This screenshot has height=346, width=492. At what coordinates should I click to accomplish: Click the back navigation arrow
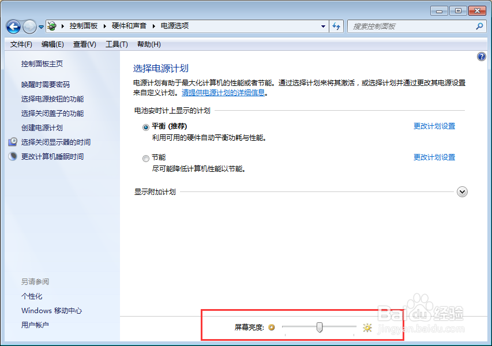13,26
